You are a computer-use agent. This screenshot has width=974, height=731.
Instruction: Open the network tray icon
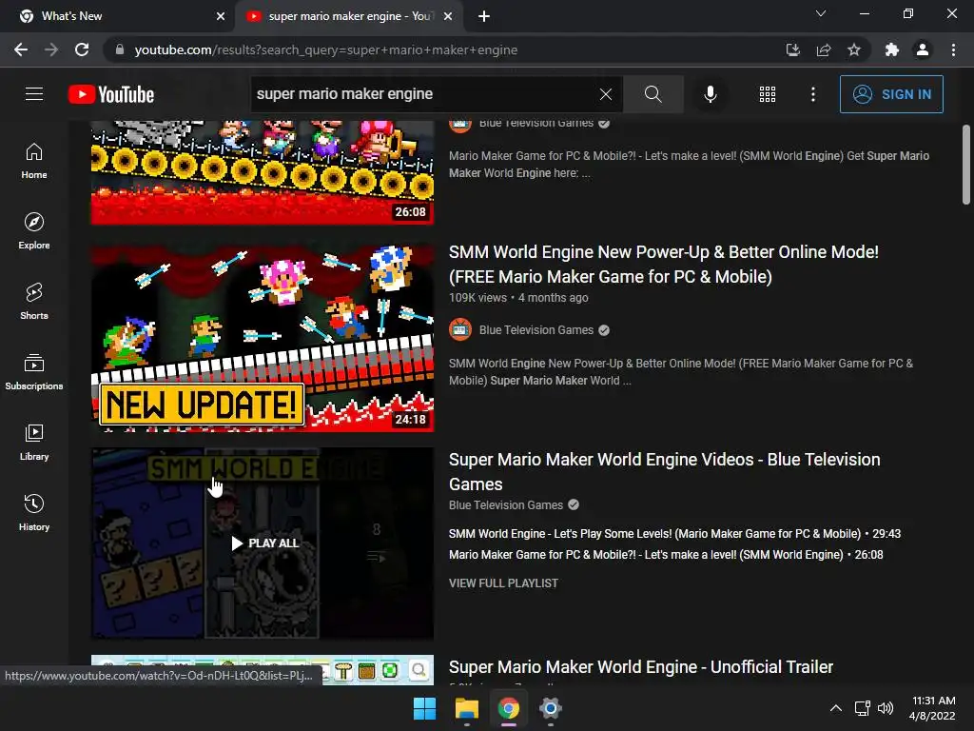point(862,708)
